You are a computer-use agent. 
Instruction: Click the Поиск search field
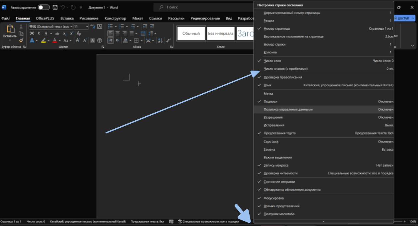click(x=204, y=7)
